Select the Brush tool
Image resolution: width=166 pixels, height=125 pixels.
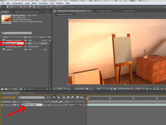43,7
